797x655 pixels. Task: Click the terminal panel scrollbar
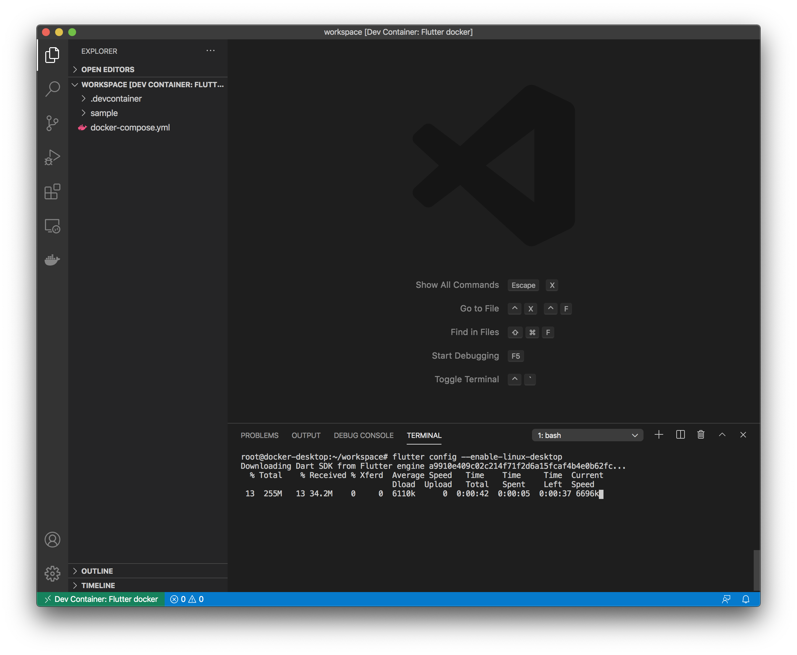coord(757,570)
